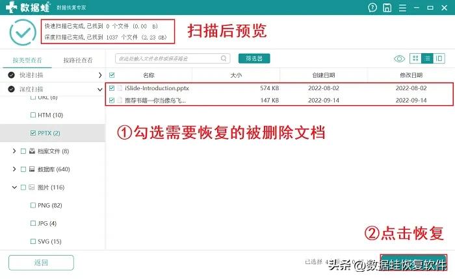Image resolution: width=455 pixels, height=279 pixels.
Task: Expand the 数据库 (640) tree node
Action: (14, 169)
